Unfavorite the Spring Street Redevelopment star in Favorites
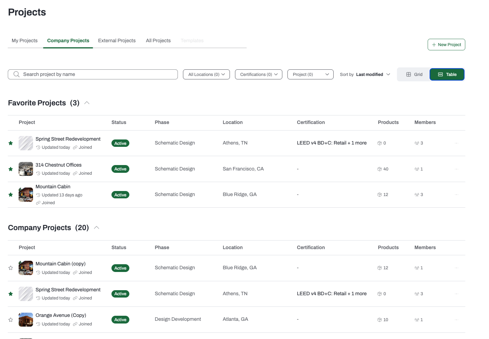This screenshot has width=489, height=339. tap(10, 143)
